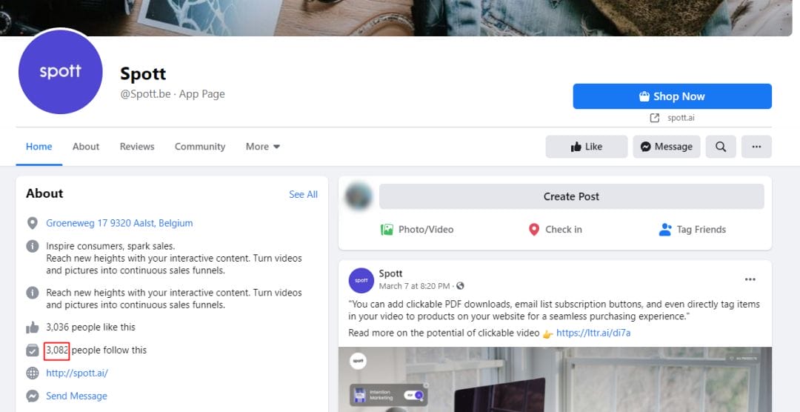Click info icon beside Reach new heights text
This screenshot has width=800, height=412.
[32, 293]
